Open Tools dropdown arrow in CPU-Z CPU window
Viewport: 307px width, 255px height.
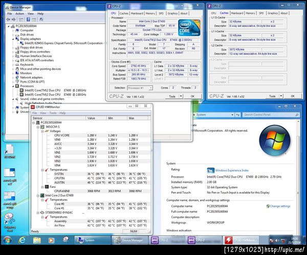click(181, 96)
